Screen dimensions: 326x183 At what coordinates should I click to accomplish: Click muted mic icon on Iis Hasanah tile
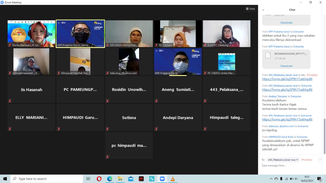point(10,101)
